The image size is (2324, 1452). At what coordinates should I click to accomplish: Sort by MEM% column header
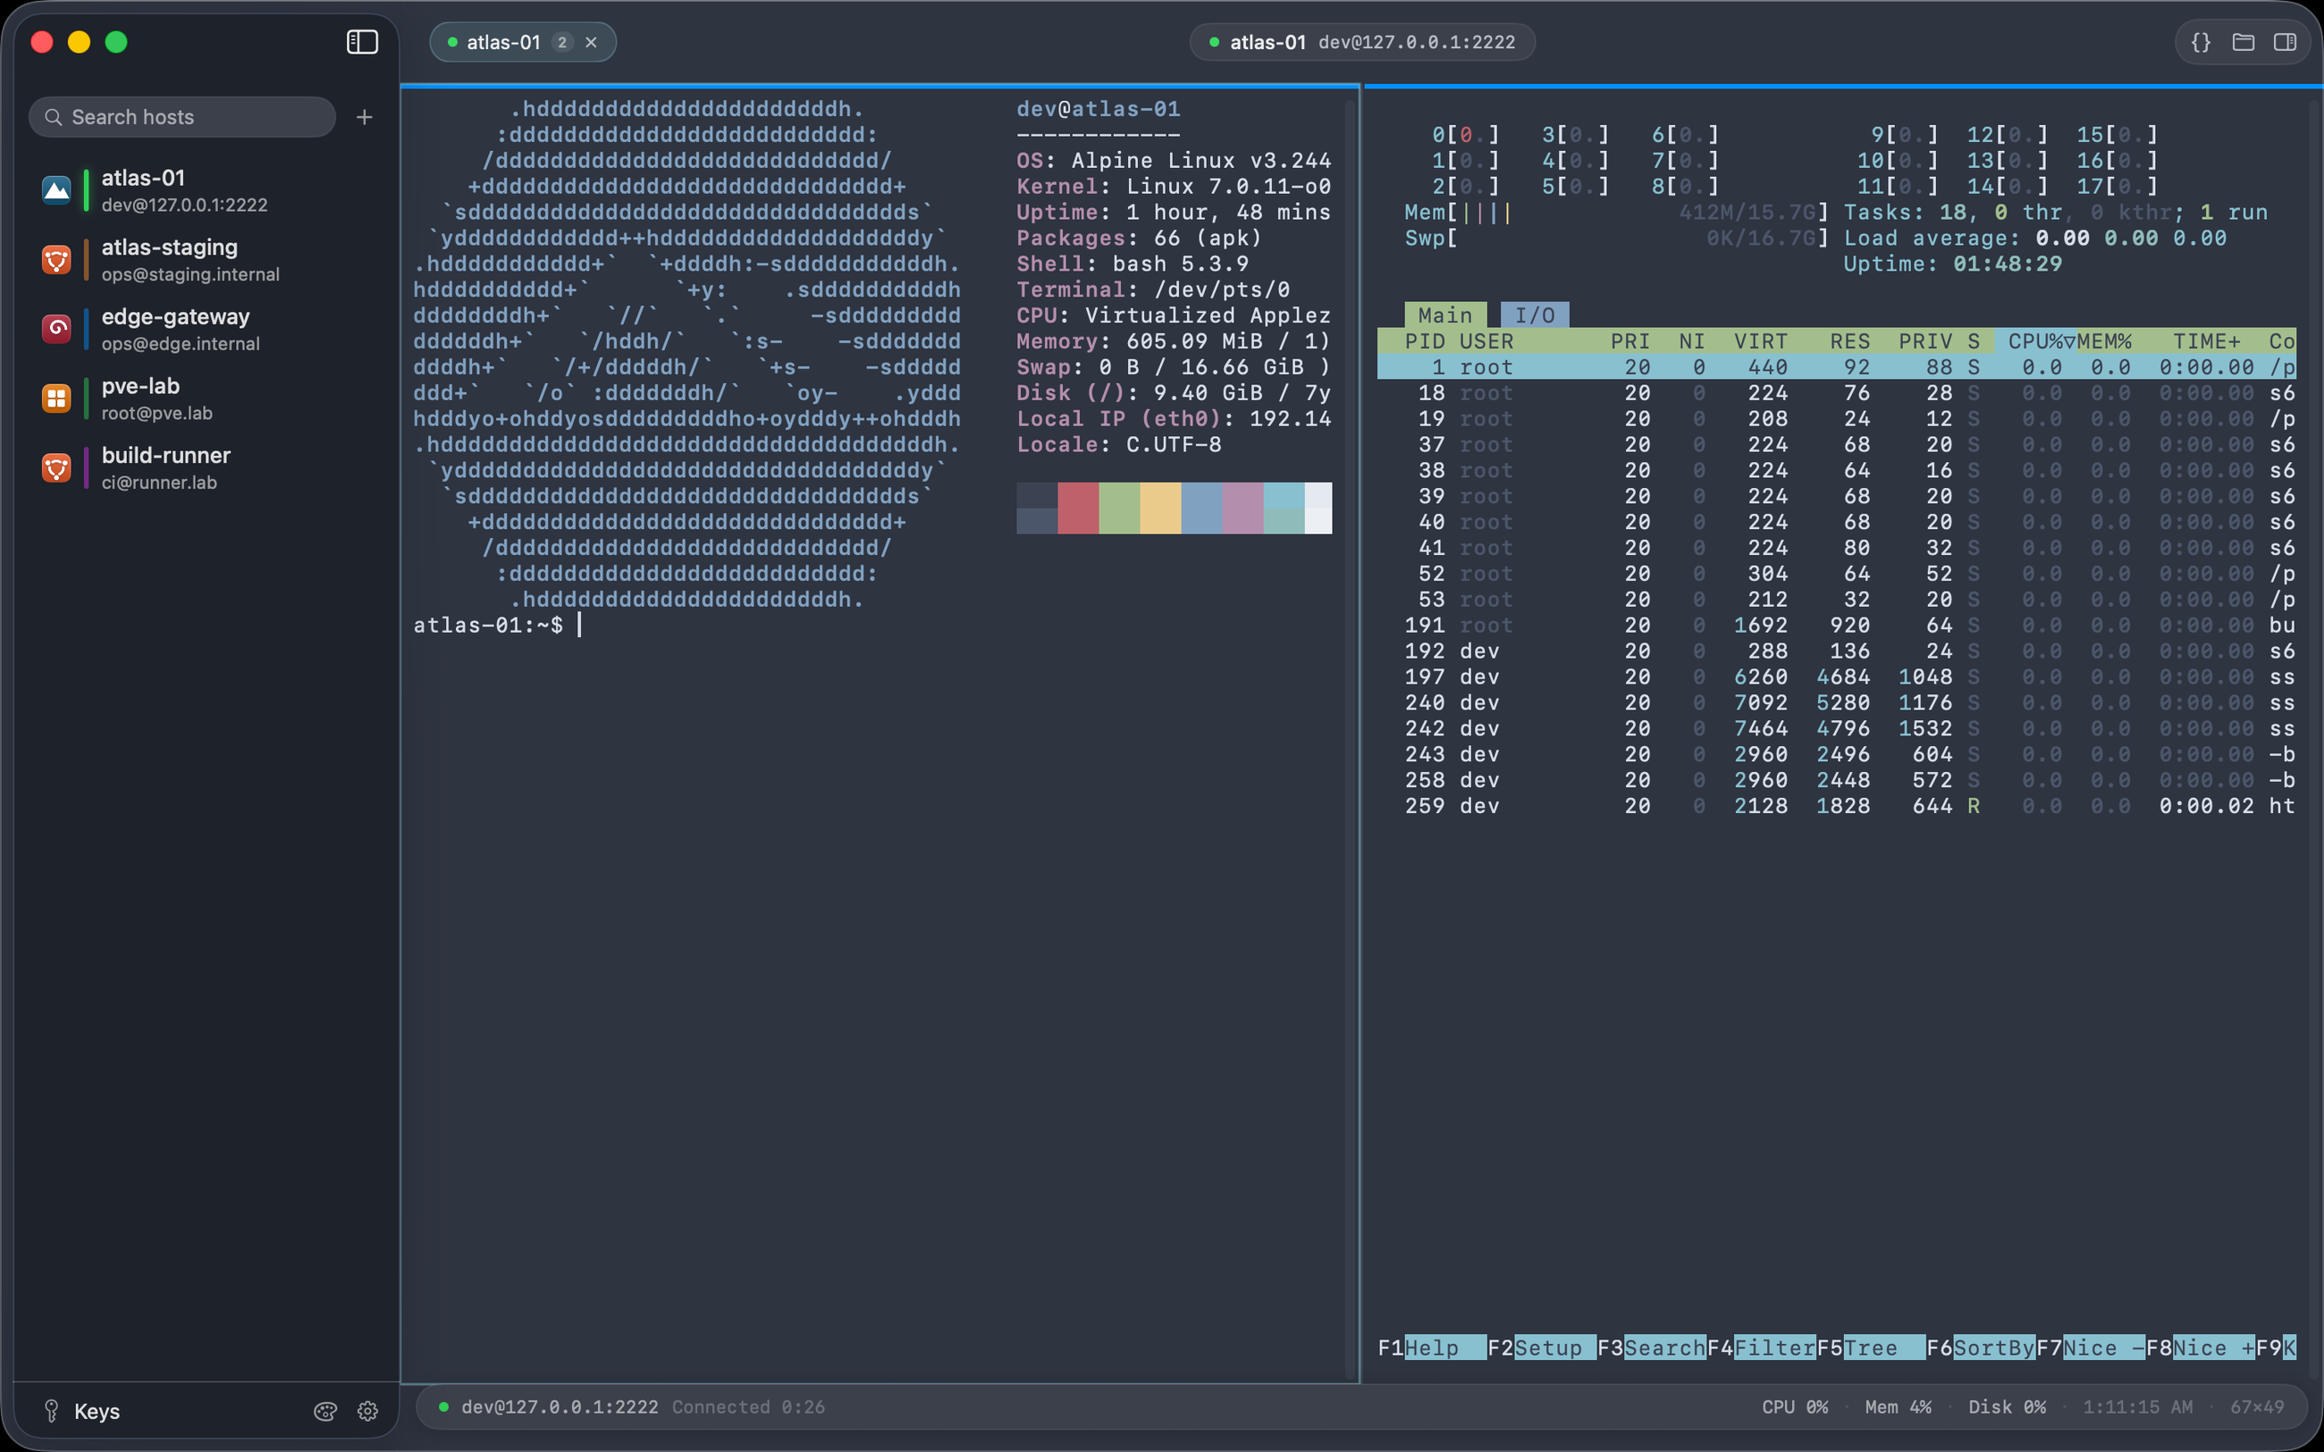click(2104, 341)
